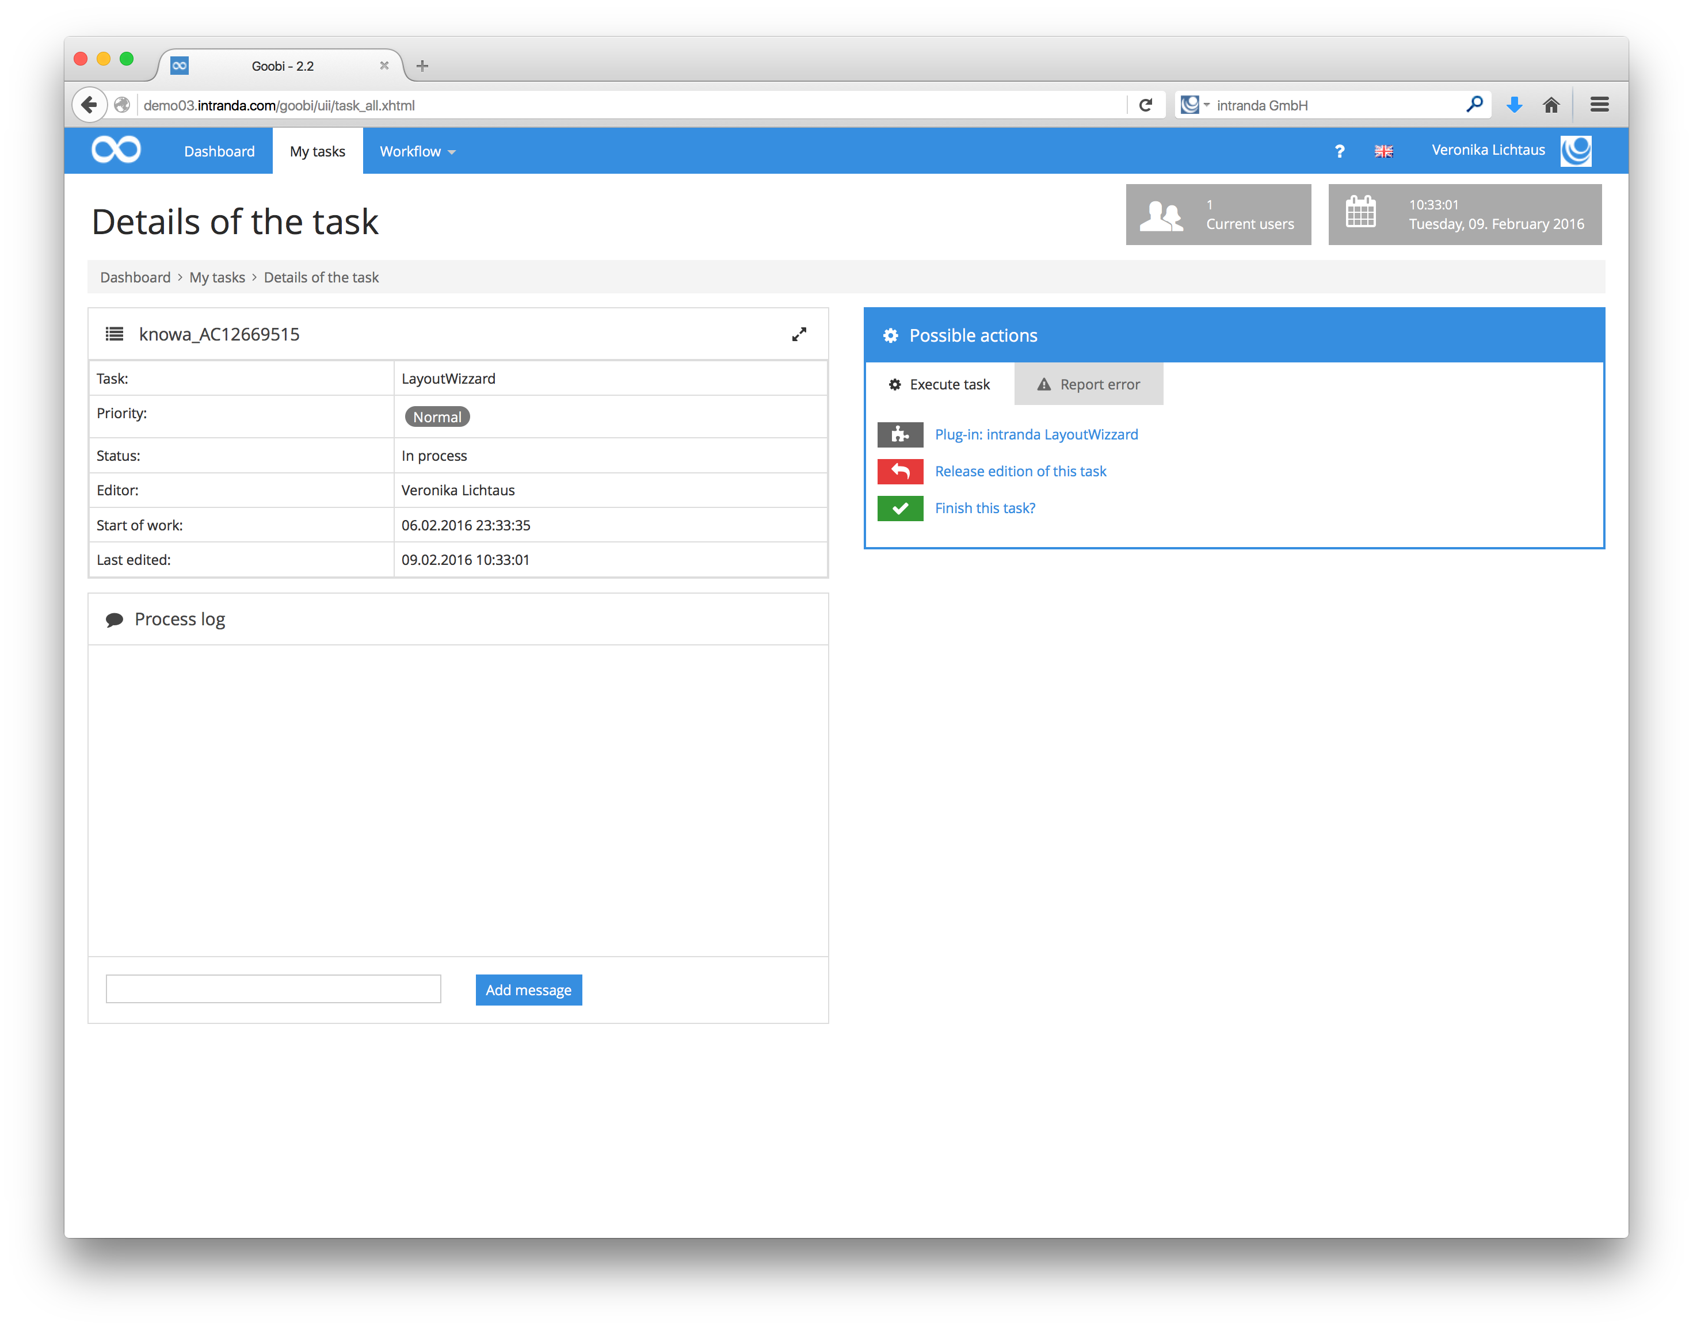Switch to the Report error tab
The height and width of the screenshot is (1330, 1693).
(1088, 384)
